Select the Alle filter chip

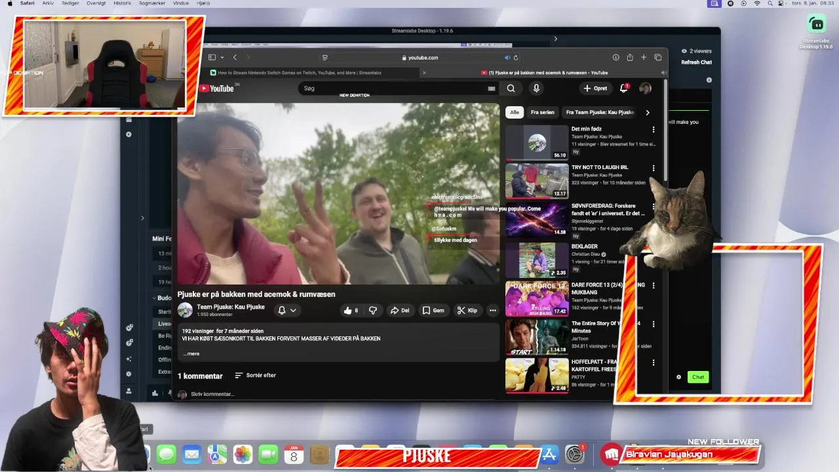click(x=515, y=113)
